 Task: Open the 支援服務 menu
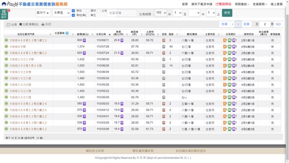tap(260, 4)
